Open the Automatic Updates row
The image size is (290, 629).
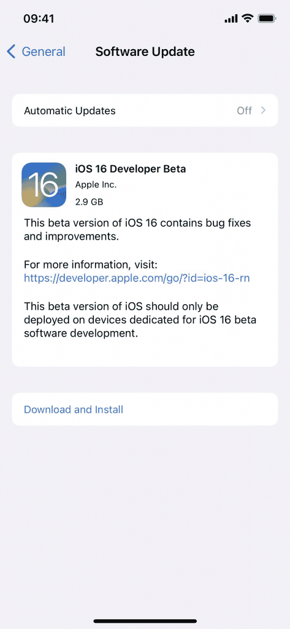pyautogui.click(x=145, y=111)
